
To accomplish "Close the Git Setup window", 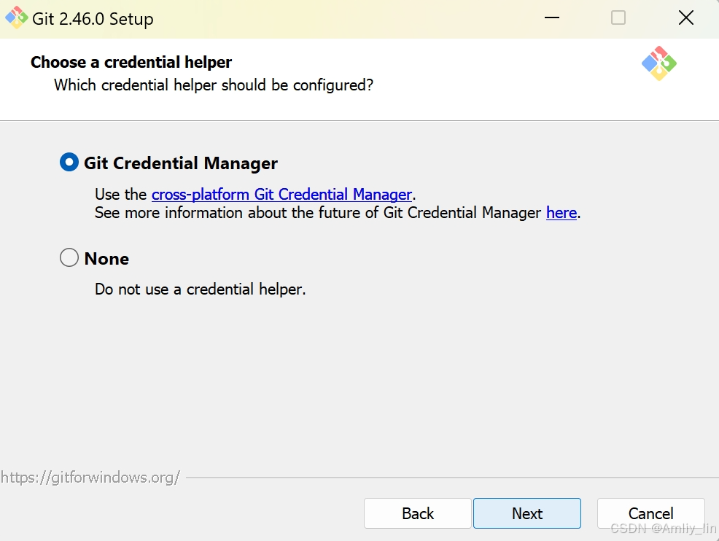I will (686, 18).
